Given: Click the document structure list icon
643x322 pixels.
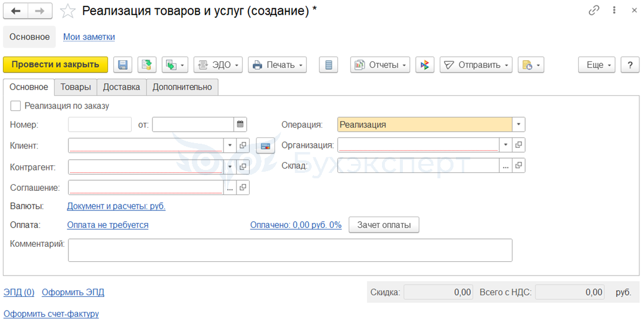Looking at the screenshot, I should tap(328, 65).
